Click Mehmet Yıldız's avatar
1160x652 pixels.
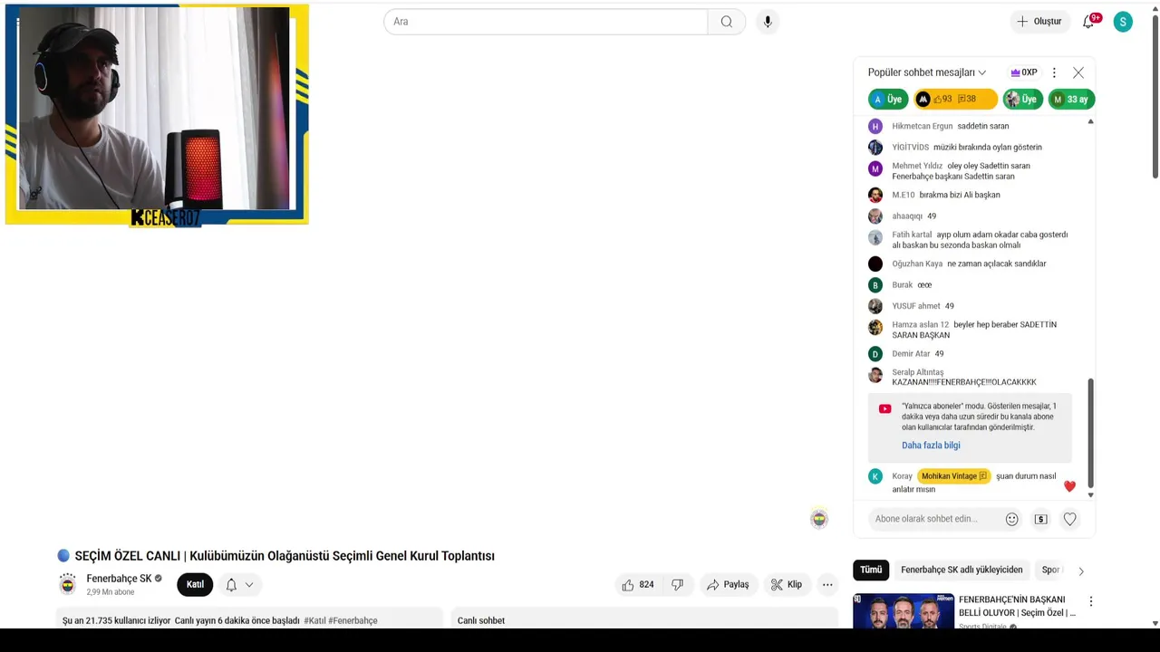[875, 169]
